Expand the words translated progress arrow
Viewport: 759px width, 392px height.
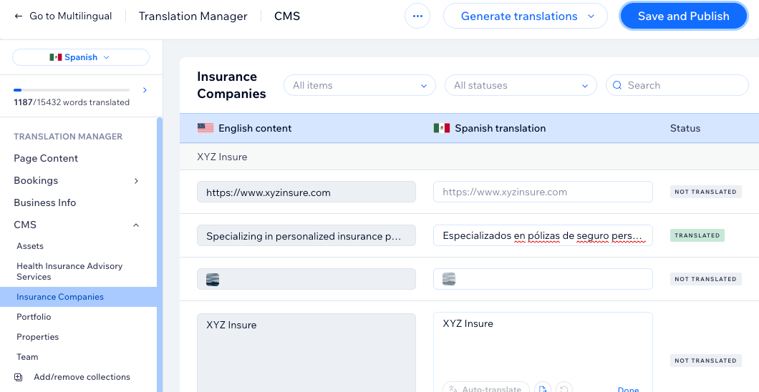click(145, 90)
